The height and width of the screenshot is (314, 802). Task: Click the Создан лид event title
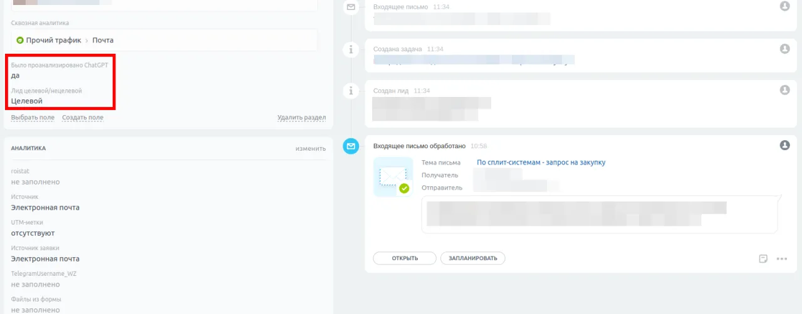point(391,91)
